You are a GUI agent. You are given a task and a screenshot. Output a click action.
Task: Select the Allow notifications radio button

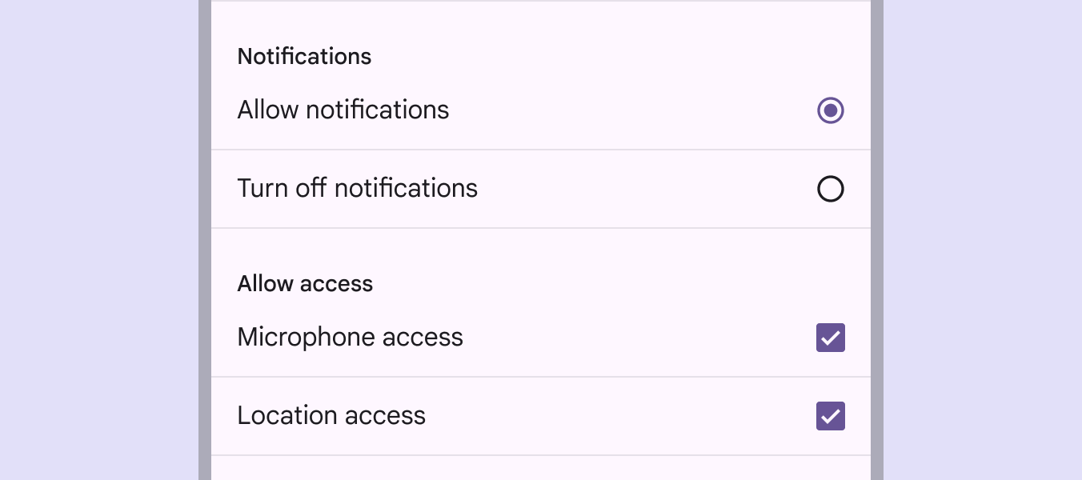click(x=830, y=110)
